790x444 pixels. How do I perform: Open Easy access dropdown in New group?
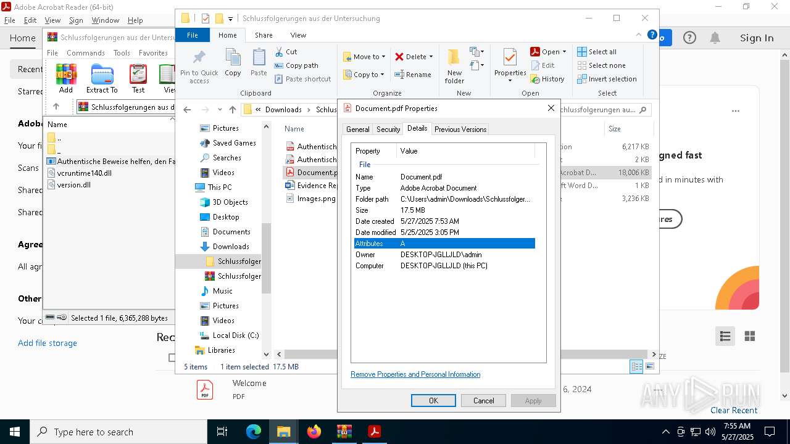(476, 65)
